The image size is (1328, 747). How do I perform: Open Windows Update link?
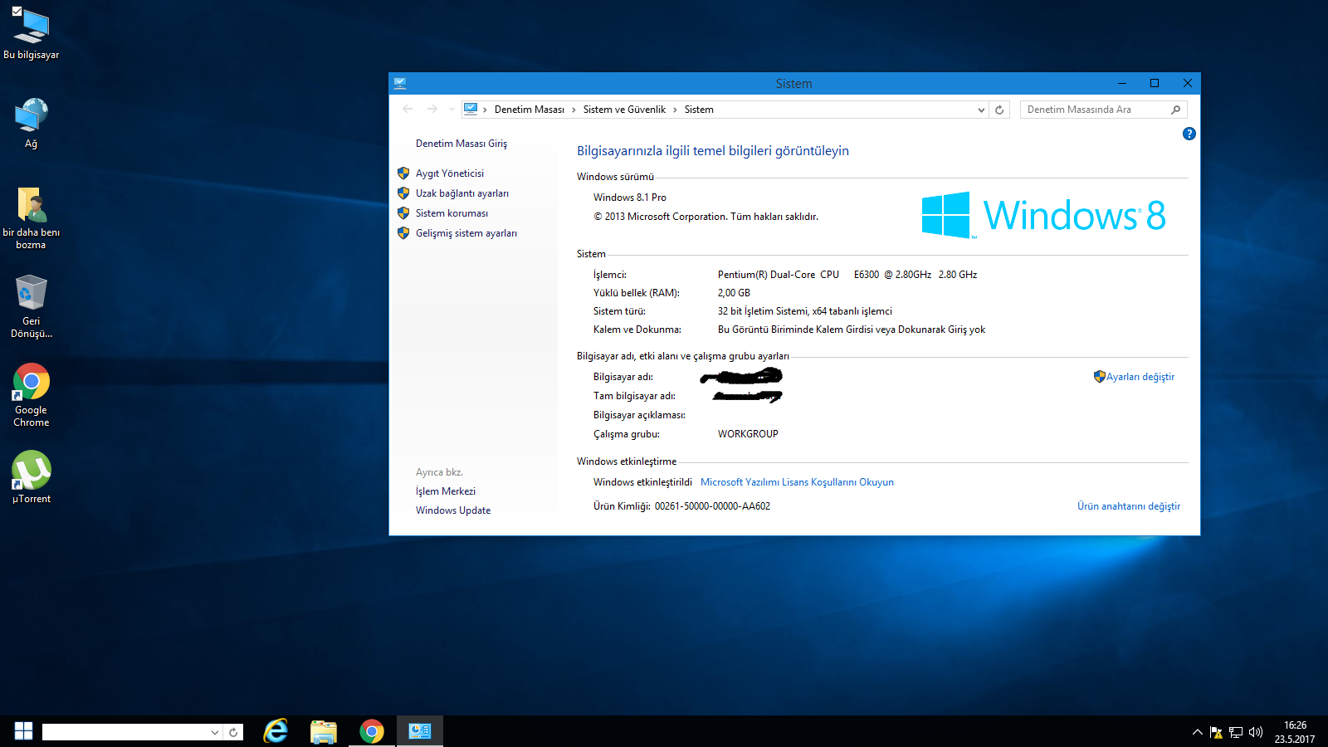click(453, 510)
